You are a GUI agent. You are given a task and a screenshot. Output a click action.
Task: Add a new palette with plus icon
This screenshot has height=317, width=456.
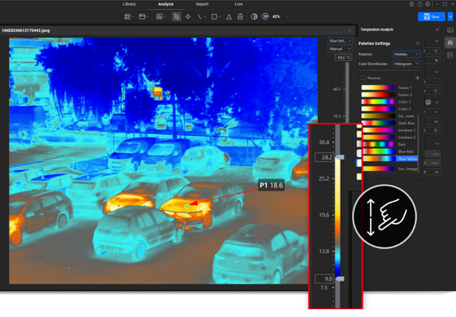pyautogui.click(x=417, y=77)
